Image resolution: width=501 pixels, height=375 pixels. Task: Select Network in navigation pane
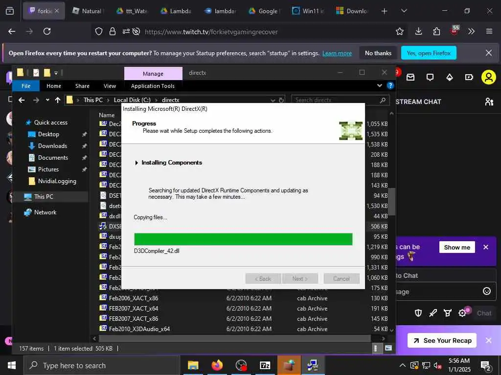[x=45, y=212]
